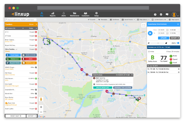Image resolution: width=185 pixels, height=122 pixels.
Task: Zoom in on the map
Action: tap(41, 107)
